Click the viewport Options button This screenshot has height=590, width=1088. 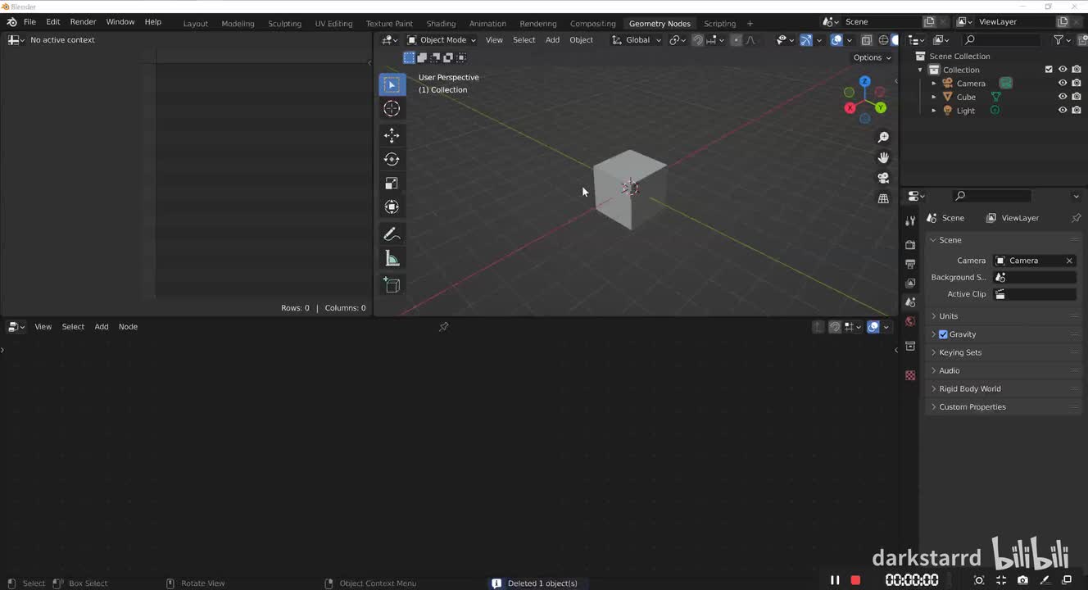point(872,57)
